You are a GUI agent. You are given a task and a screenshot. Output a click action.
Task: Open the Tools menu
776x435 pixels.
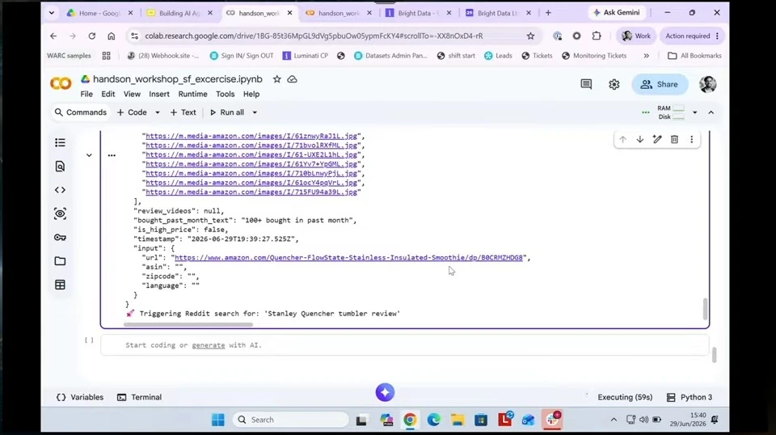[226, 94]
